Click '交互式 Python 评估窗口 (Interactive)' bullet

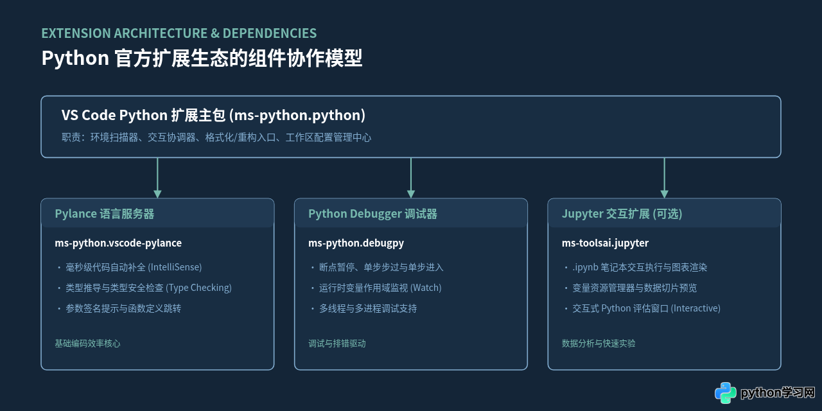(641, 308)
